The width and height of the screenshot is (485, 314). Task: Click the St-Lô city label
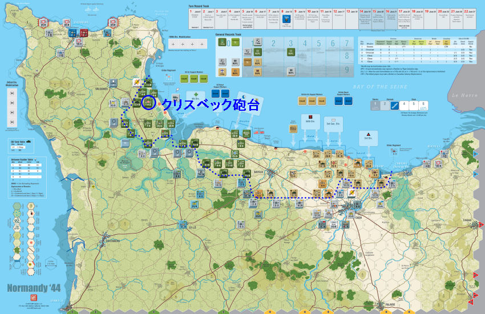pos(192,228)
